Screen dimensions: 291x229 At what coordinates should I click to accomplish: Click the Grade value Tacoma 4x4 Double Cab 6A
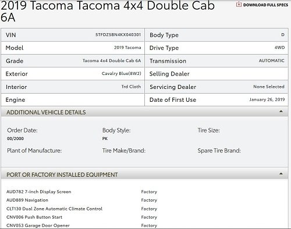pyautogui.click(x=112, y=60)
